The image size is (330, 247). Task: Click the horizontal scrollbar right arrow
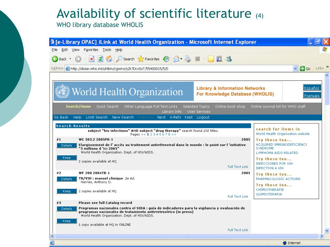coord(321,236)
